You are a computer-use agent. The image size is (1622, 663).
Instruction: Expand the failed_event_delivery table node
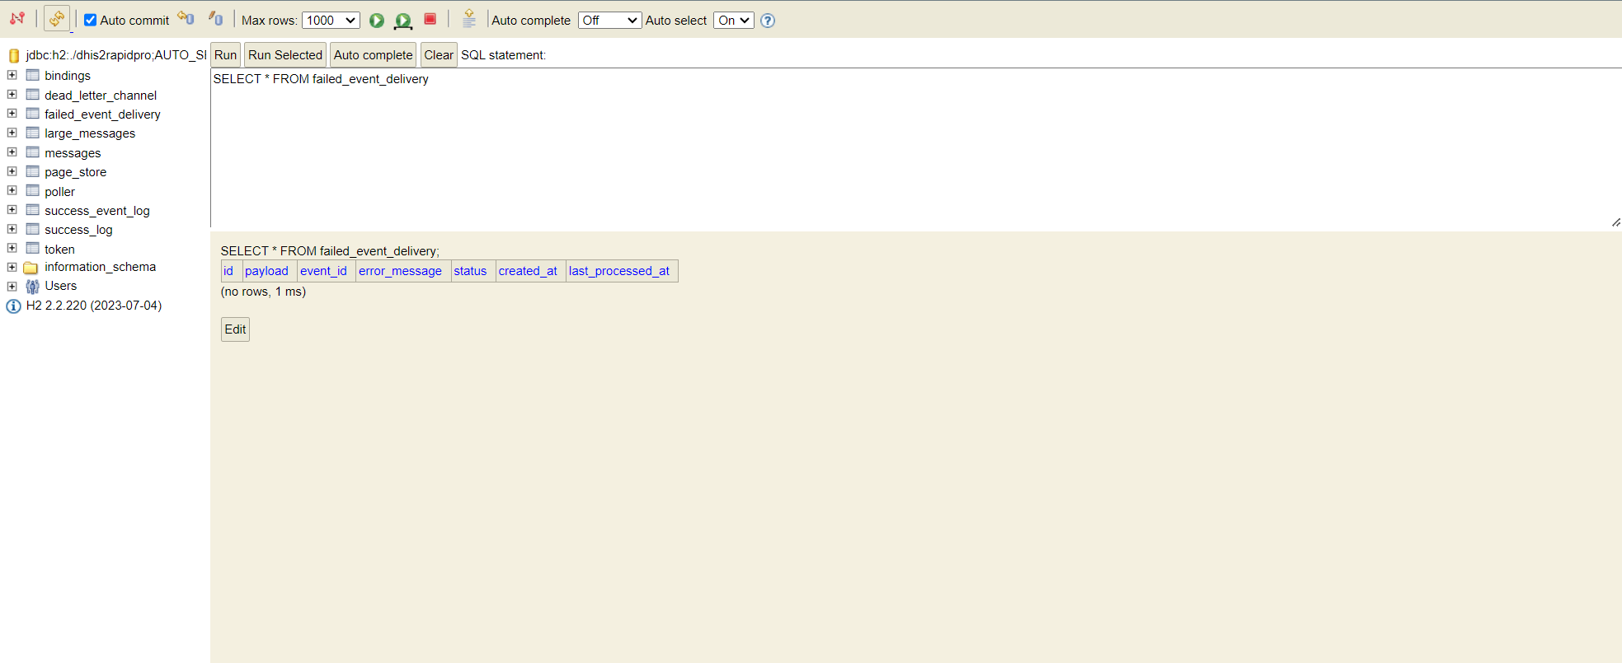[12, 114]
